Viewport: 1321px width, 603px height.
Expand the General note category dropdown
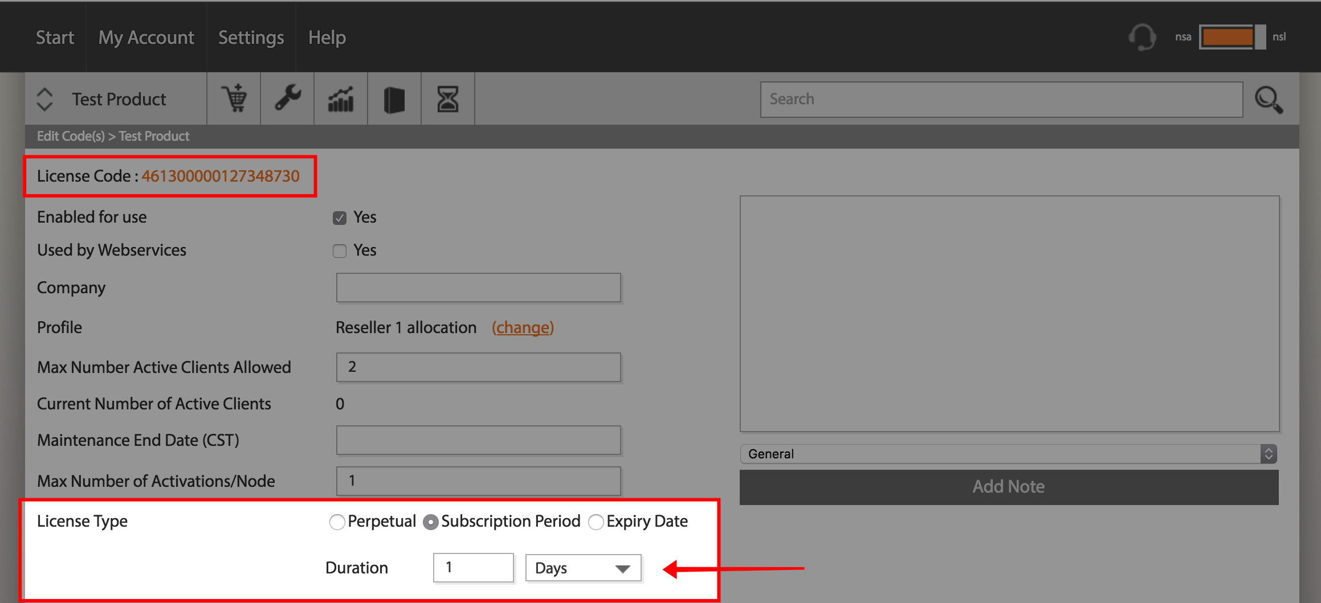(x=1008, y=454)
